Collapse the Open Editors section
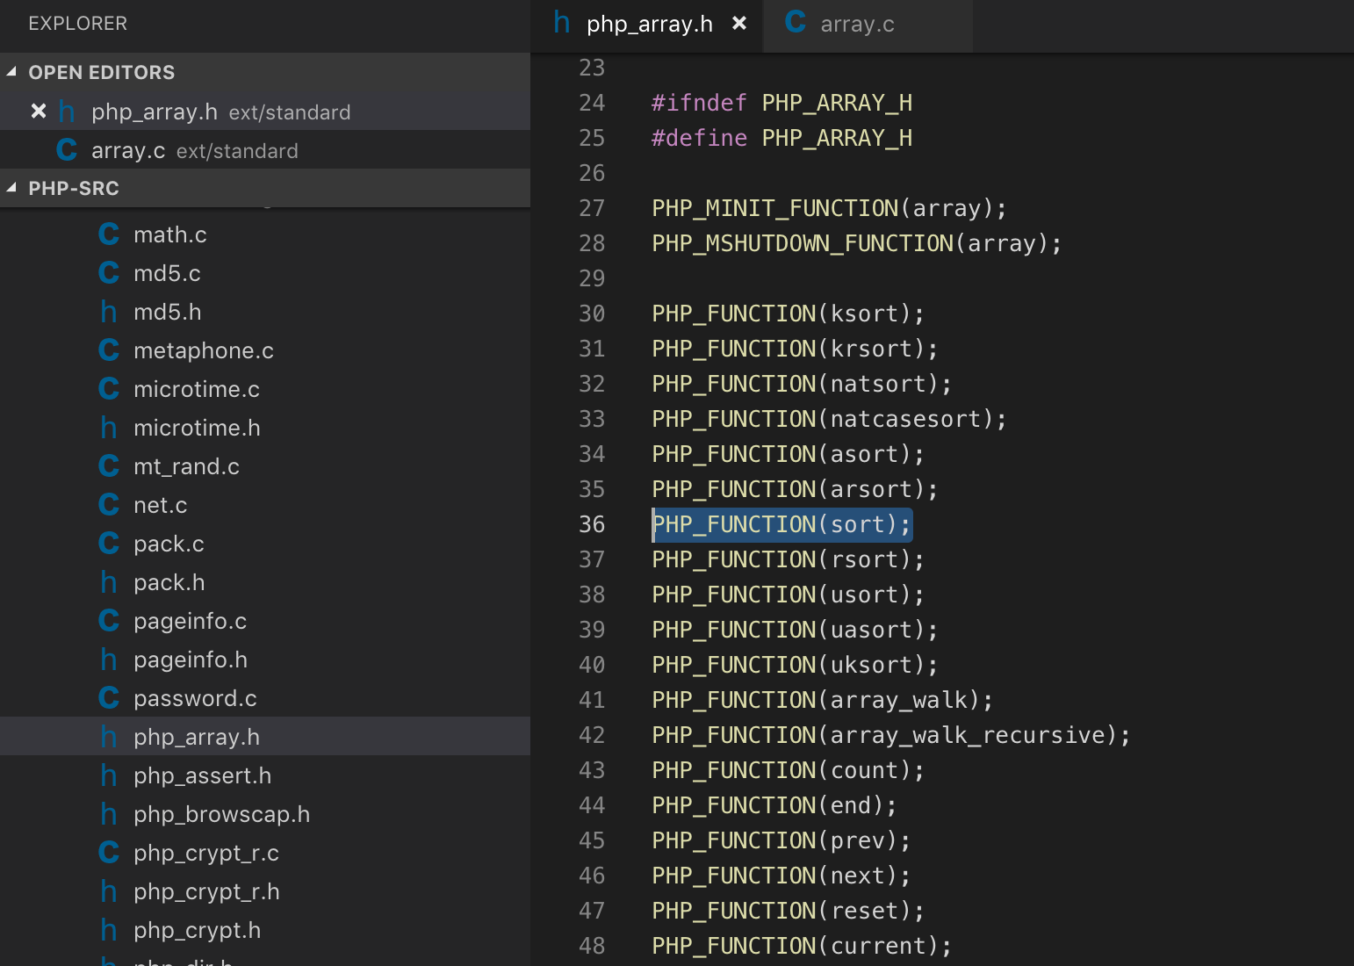The image size is (1354, 966). [x=12, y=72]
